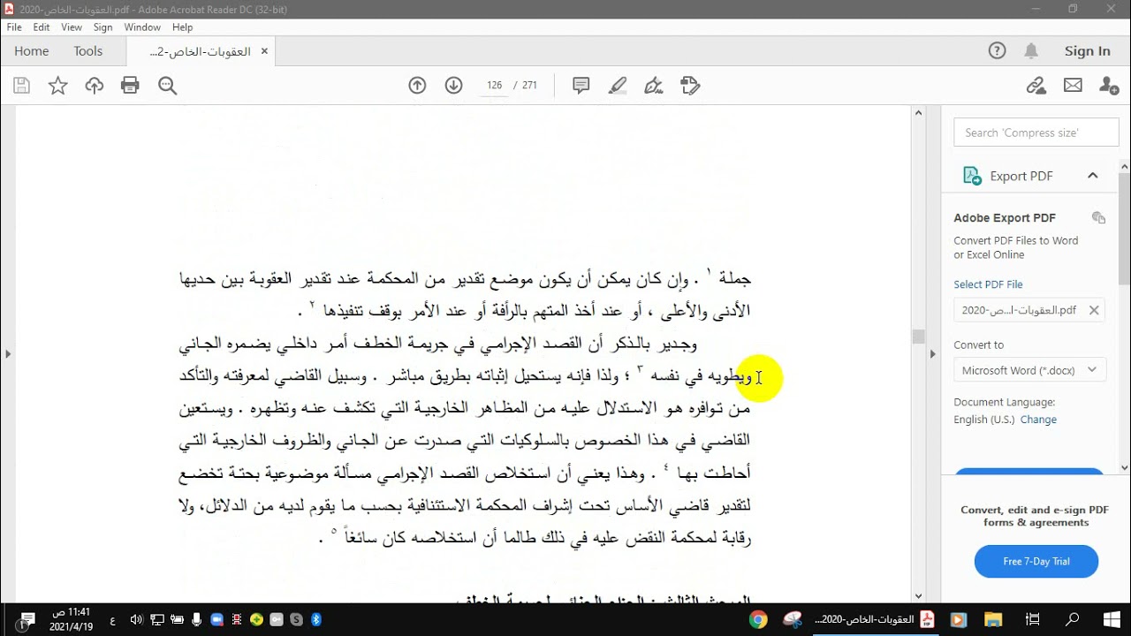Click Sign In
The height and width of the screenshot is (636, 1131).
1087,51
